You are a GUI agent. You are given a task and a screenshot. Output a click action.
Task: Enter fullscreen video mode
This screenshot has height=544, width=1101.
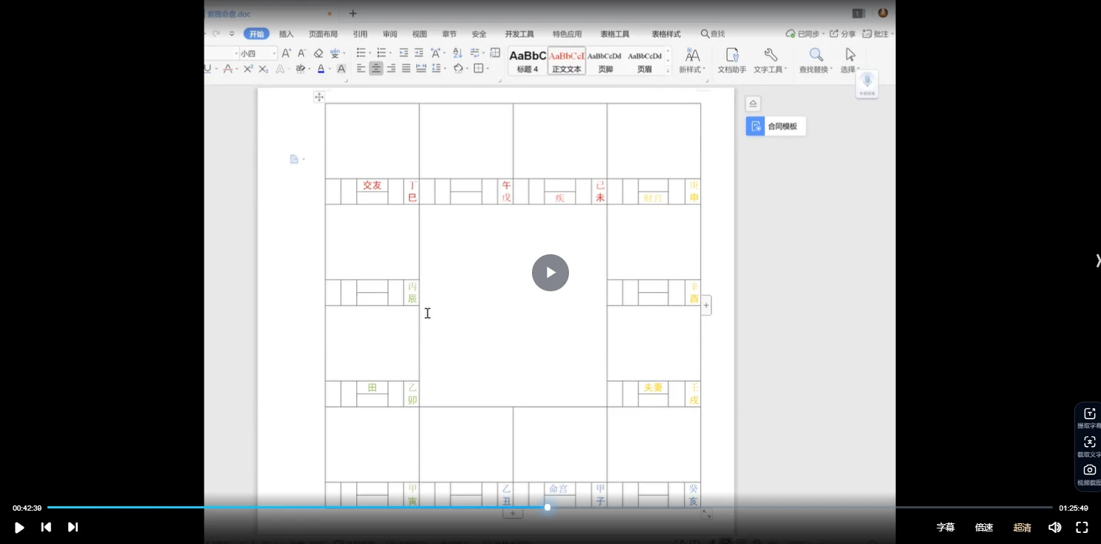point(1082,528)
